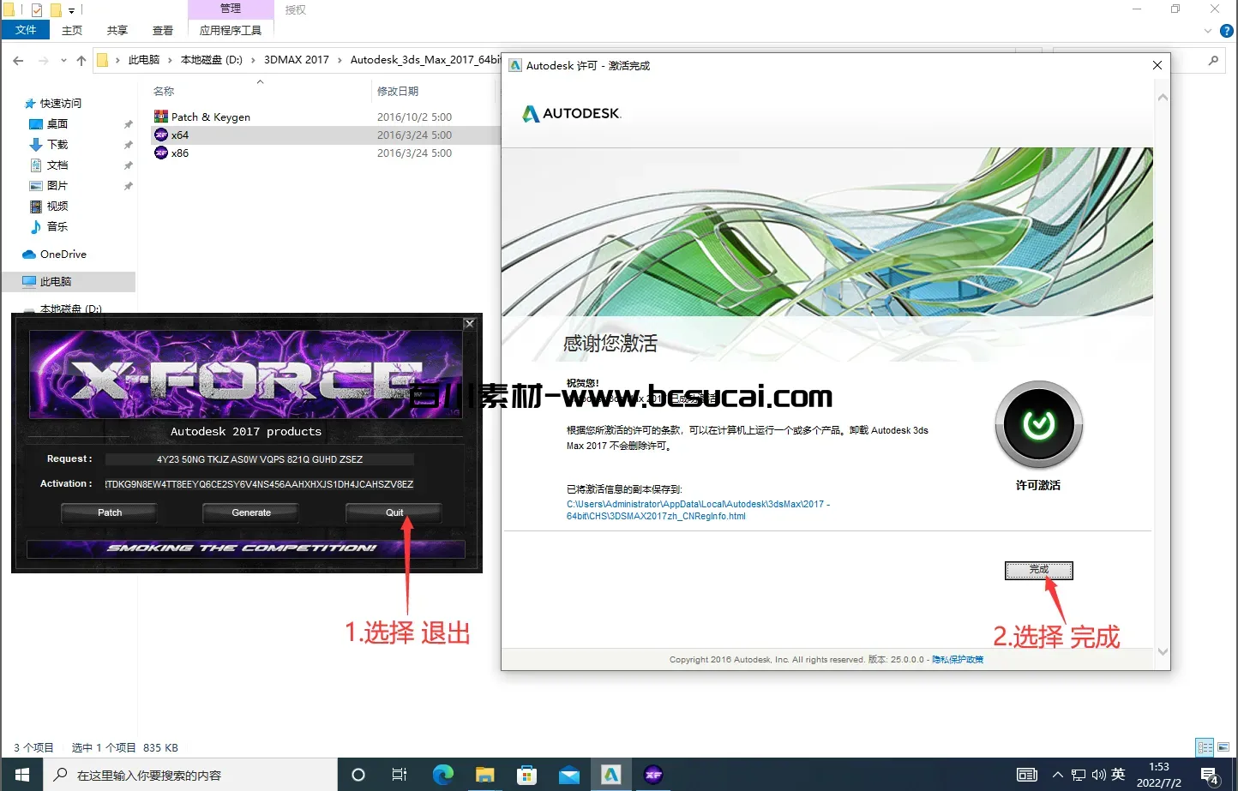This screenshot has height=791, width=1238.
Task: Close the X-Force keygen window
Action: [469, 323]
